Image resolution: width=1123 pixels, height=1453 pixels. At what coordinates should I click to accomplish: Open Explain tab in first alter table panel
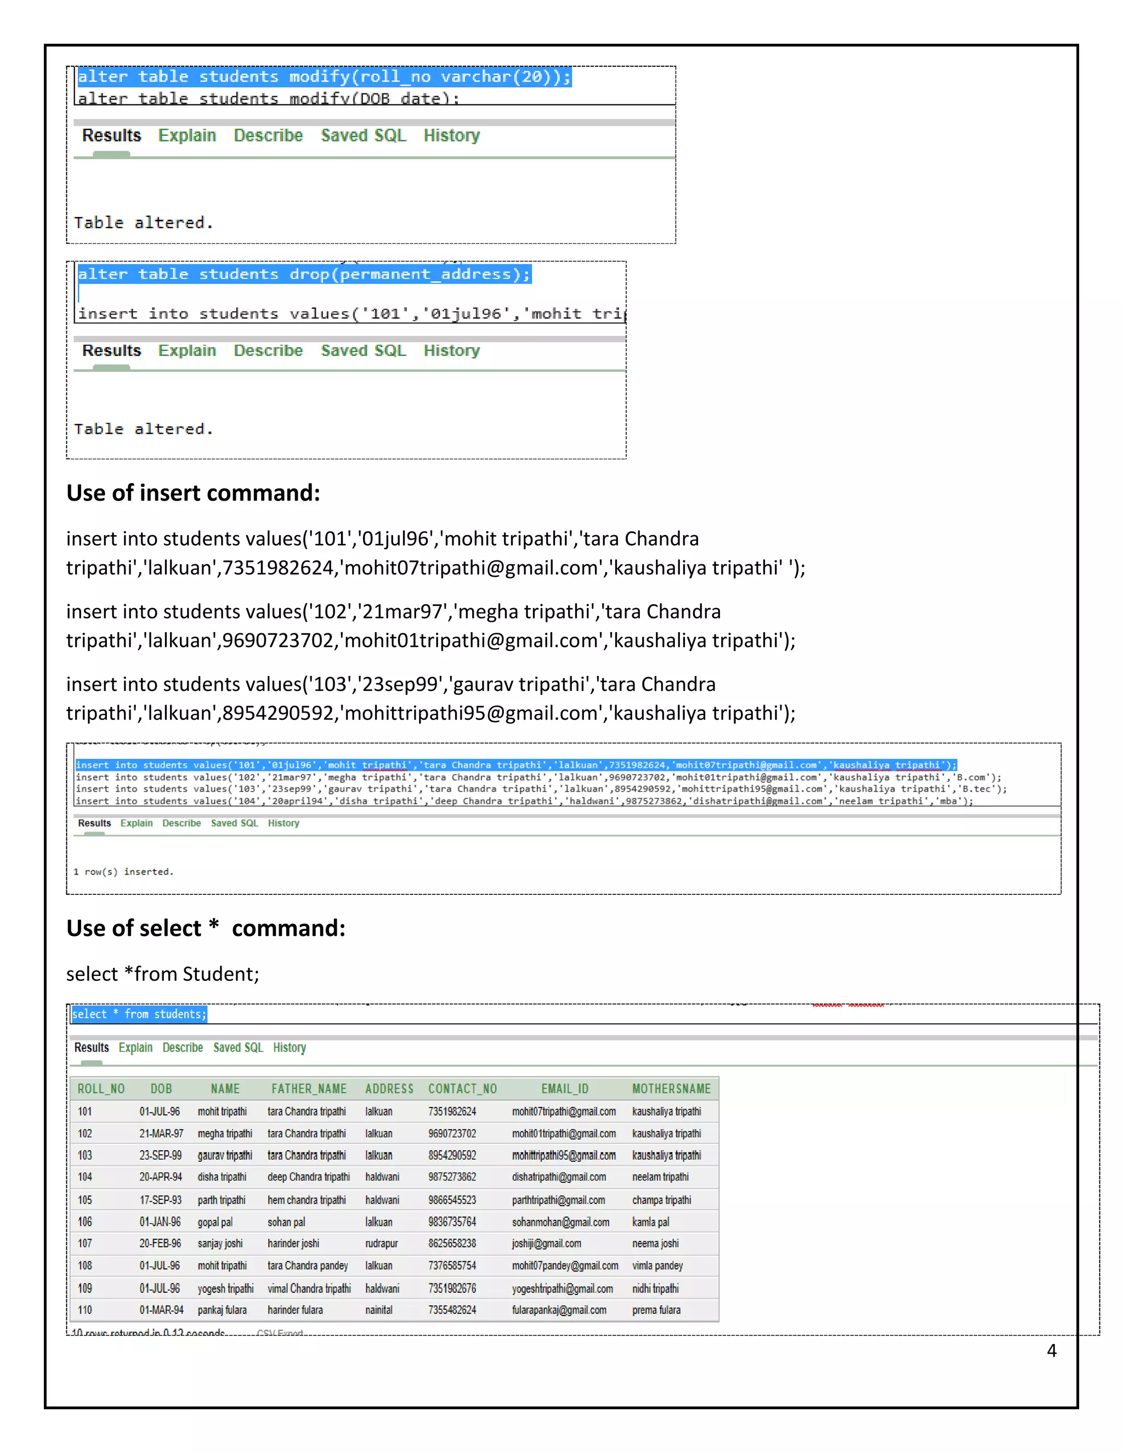click(187, 135)
